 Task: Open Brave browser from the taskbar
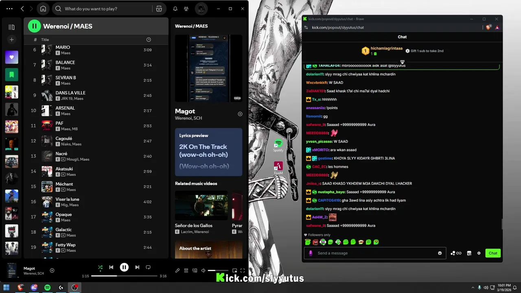[x=20, y=288]
